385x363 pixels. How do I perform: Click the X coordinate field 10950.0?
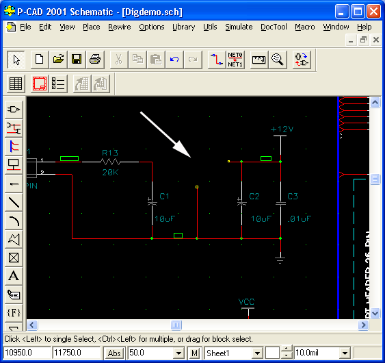click(x=27, y=353)
